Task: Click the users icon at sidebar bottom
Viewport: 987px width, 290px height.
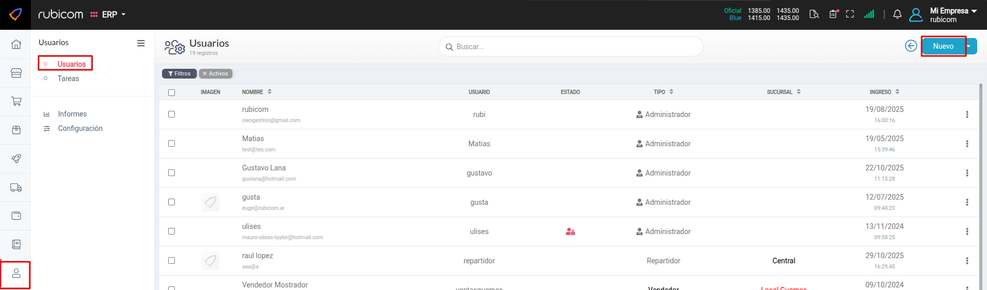Action: (16, 274)
